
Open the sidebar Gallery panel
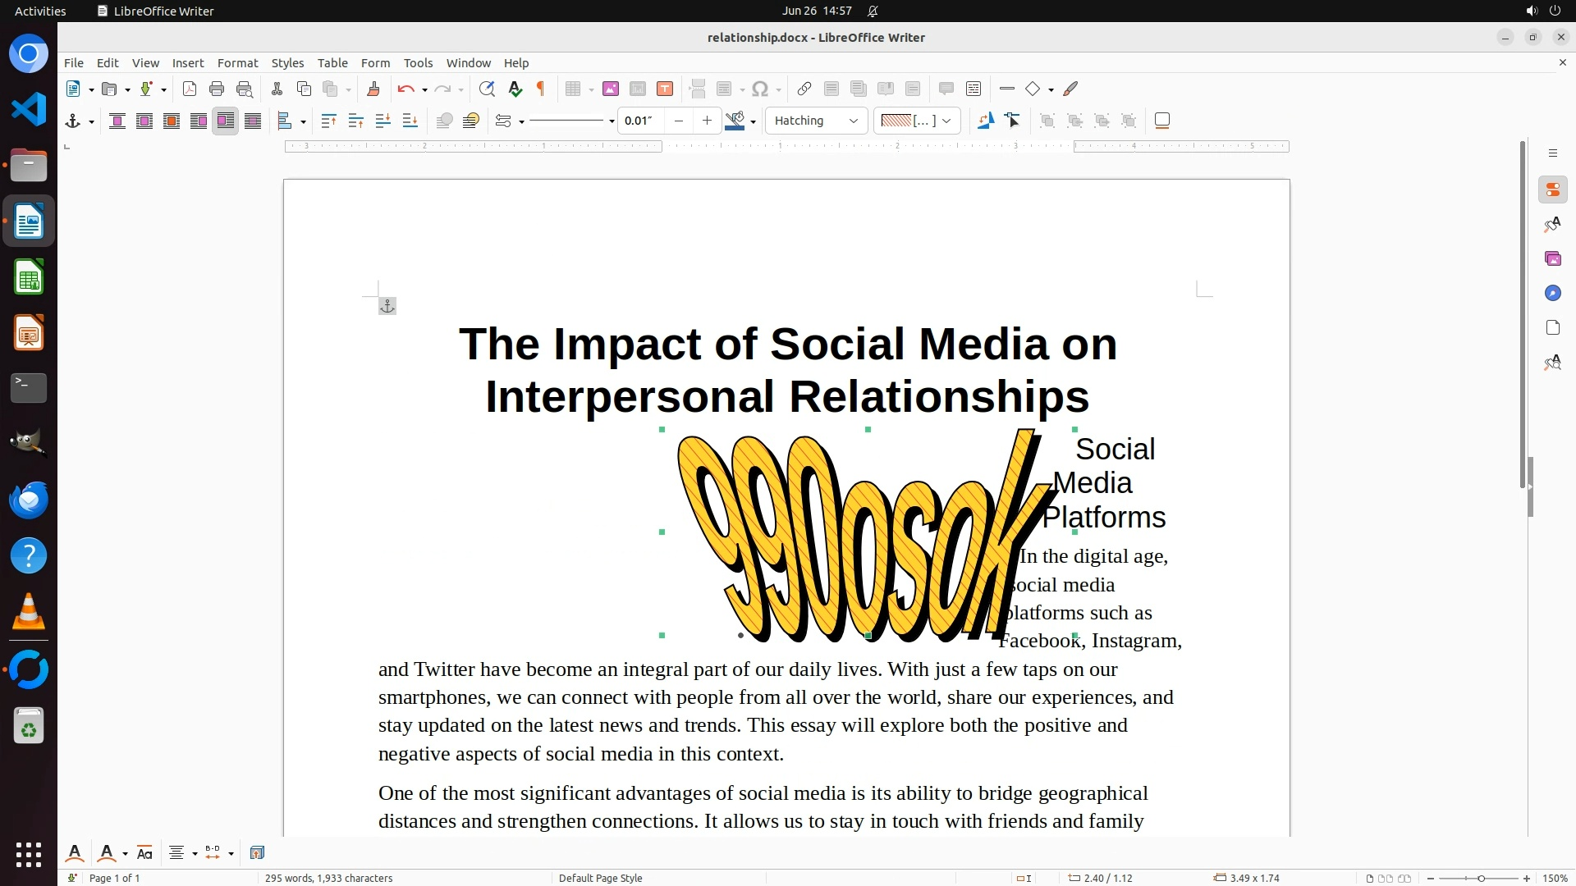pos(1552,258)
